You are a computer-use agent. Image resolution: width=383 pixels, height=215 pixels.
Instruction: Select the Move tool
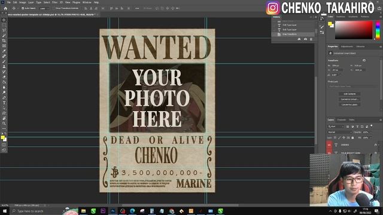point(4,20)
